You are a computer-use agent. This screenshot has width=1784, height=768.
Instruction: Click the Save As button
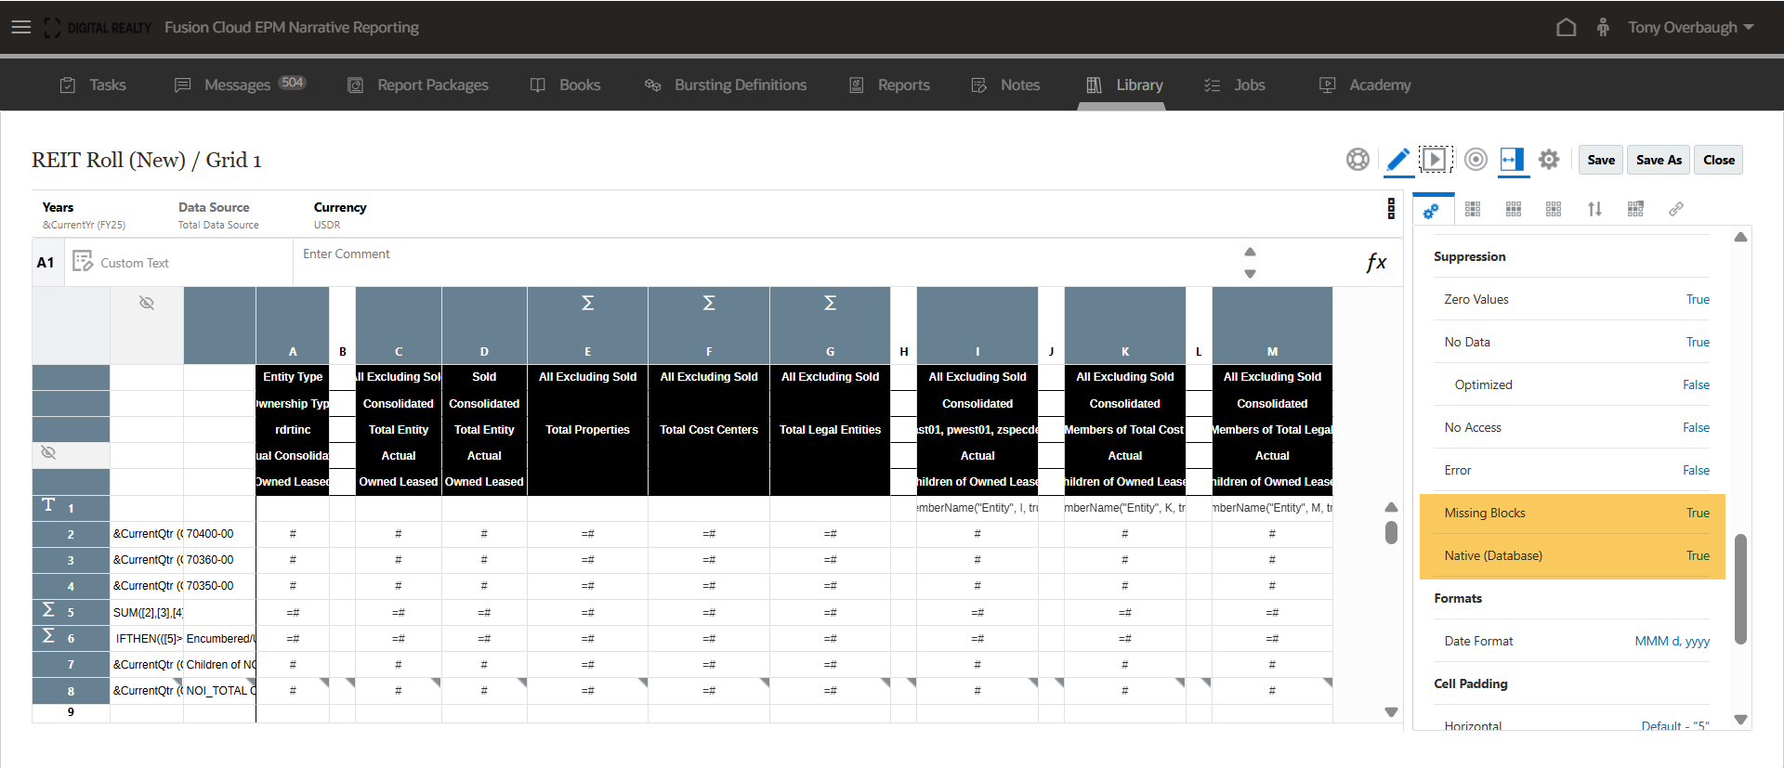pos(1659,160)
